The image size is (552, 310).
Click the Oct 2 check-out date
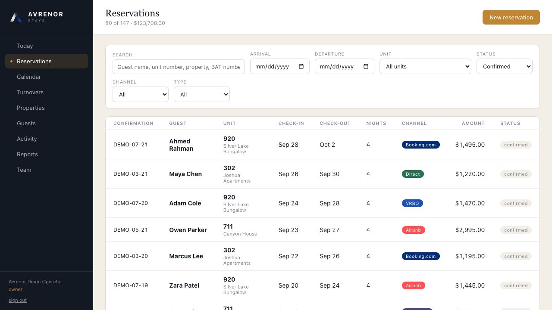point(327,145)
